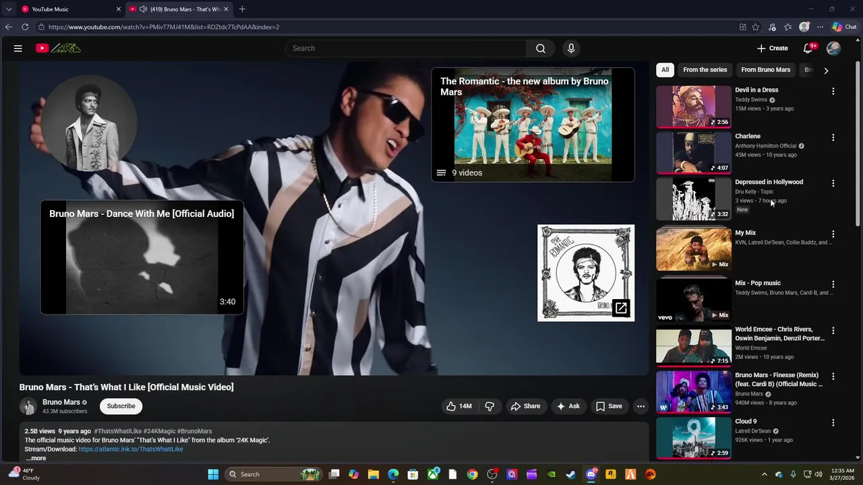The height and width of the screenshot is (485, 863).
Task: Add this page to favorites star
Action: [x=756, y=27]
